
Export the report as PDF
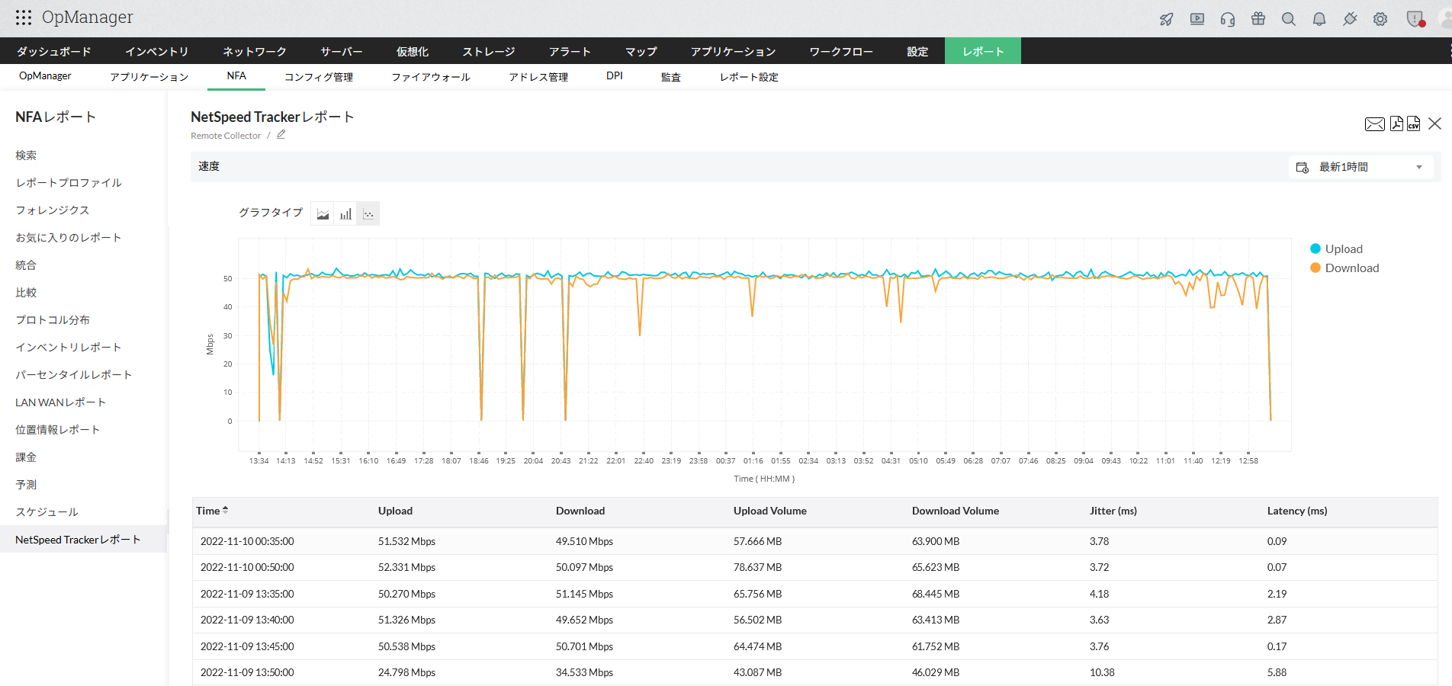coord(1396,123)
